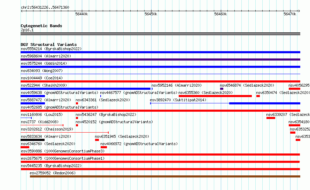Click the purple nsv5968604 variant bar
This screenshot has height=190, width=310.
point(160,60)
